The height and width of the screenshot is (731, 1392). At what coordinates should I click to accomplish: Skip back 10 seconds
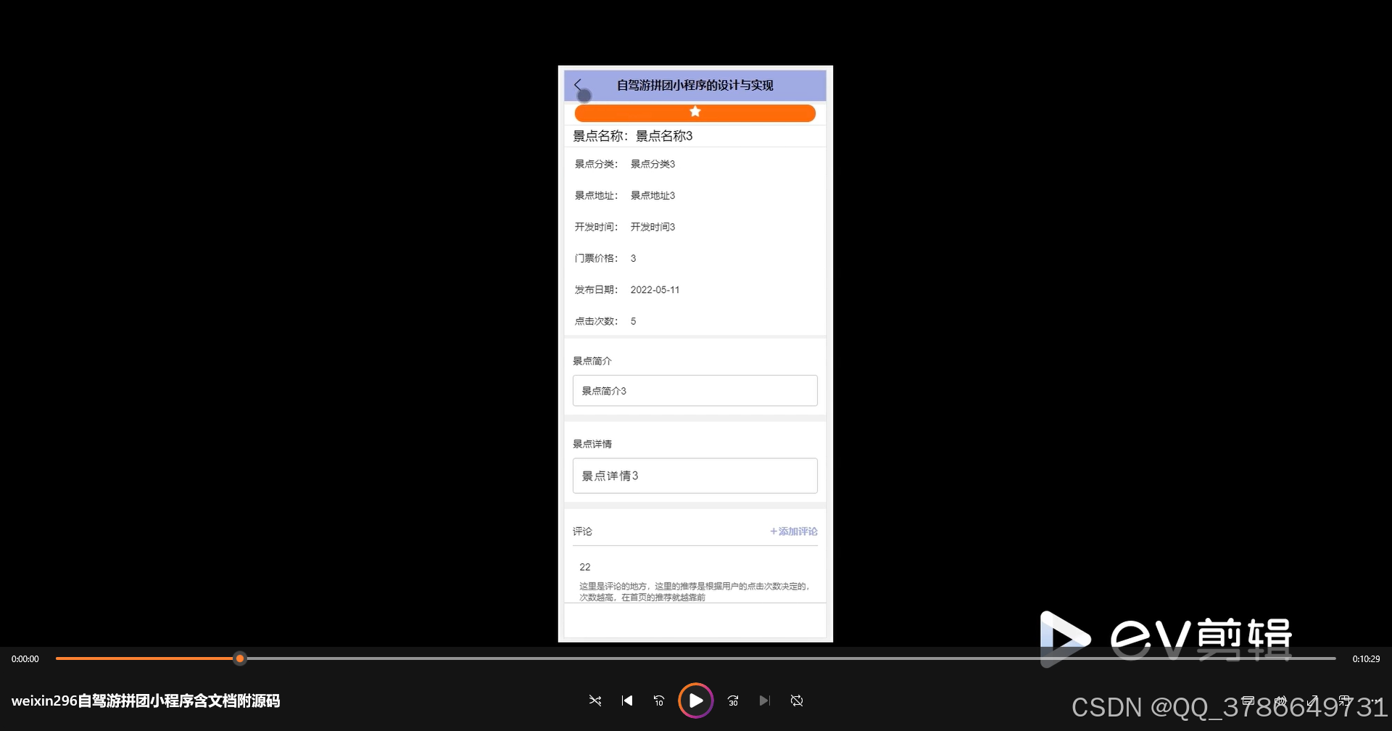tap(659, 701)
